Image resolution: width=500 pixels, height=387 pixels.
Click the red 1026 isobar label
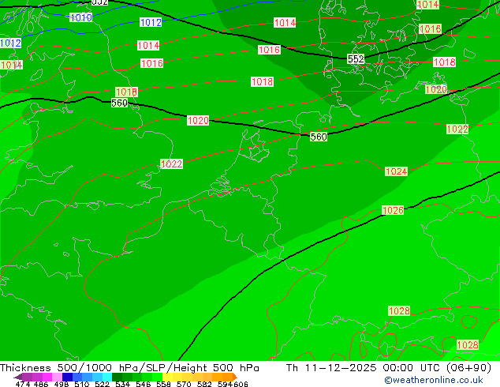[393, 210]
